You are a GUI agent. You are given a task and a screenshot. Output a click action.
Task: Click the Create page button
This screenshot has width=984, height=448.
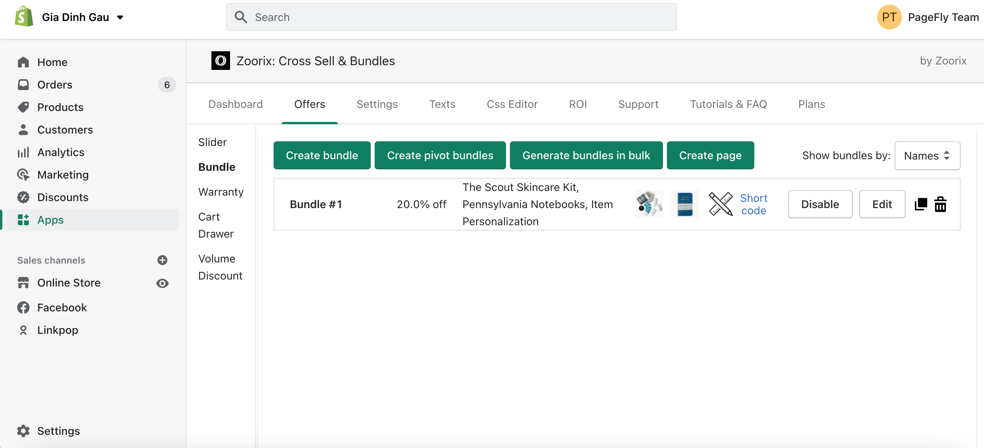[710, 155]
